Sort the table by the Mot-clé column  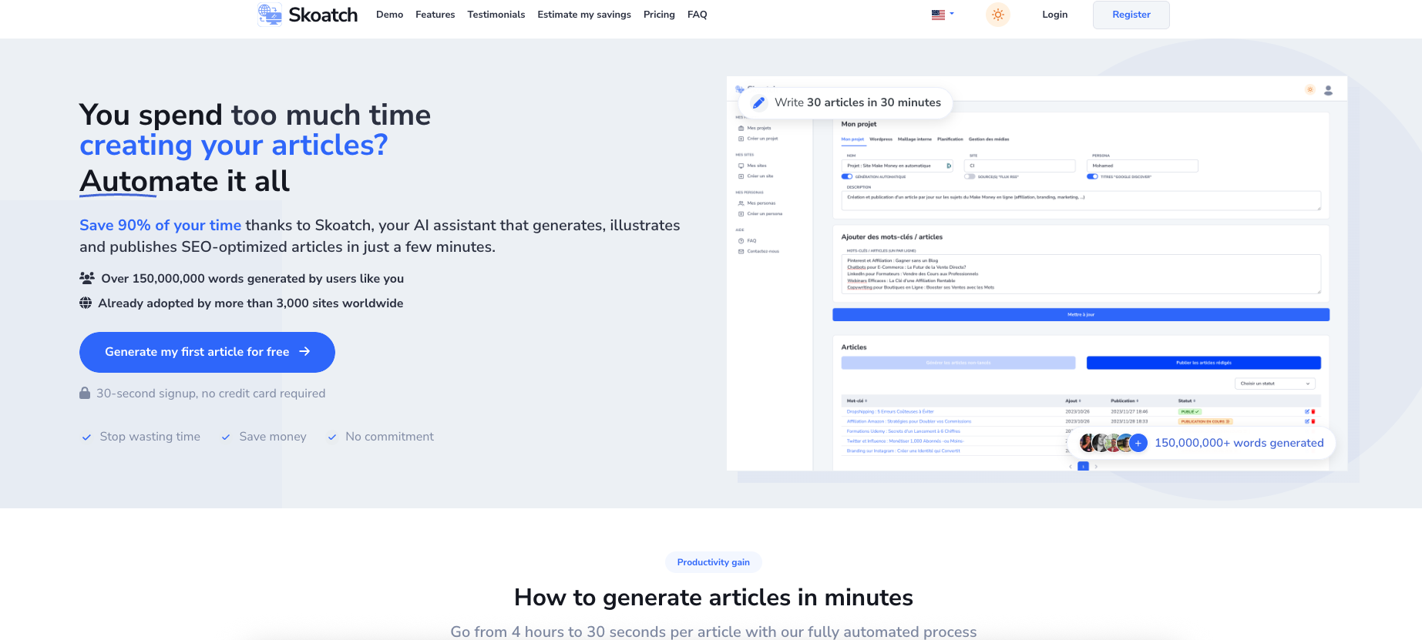click(x=857, y=400)
